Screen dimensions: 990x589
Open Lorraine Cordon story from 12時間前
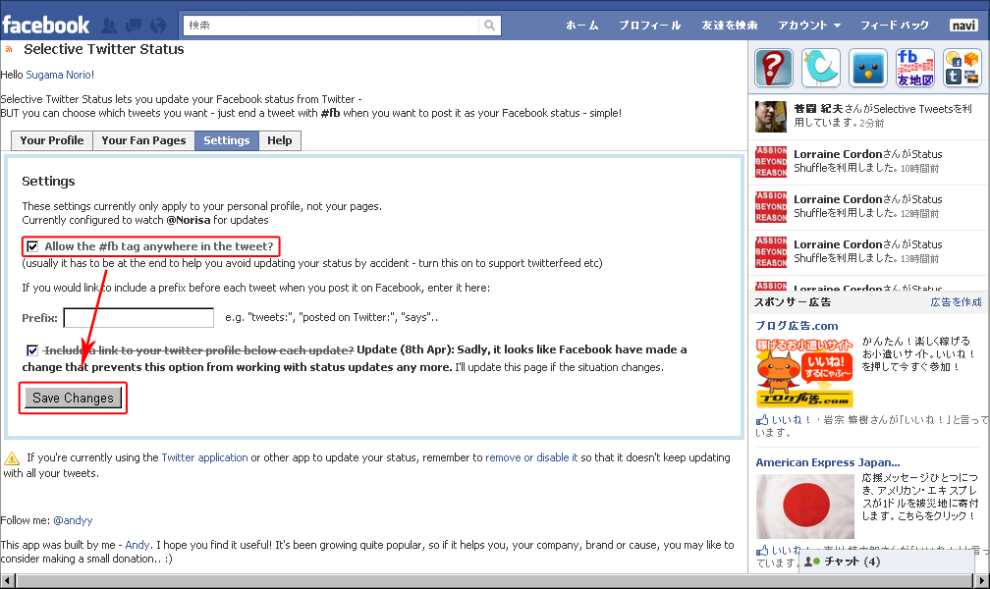pyautogui.click(x=867, y=206)
